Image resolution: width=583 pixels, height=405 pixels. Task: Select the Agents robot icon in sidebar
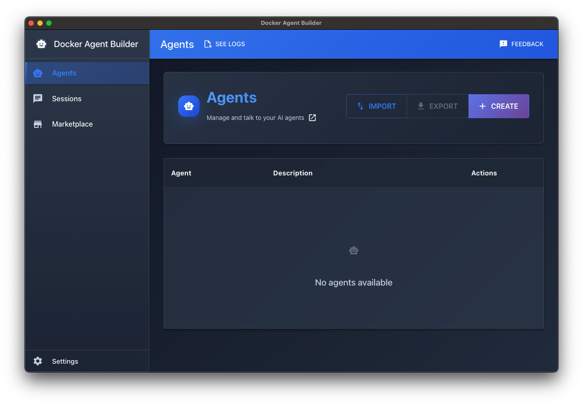(x=38, y=73)
